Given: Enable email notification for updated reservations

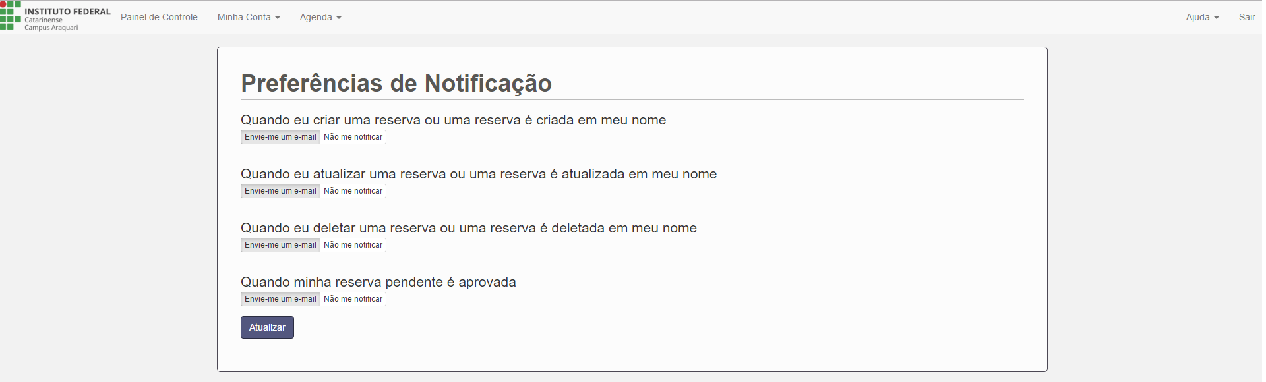Looking at the screenshot, I should [x=280, y=191].
